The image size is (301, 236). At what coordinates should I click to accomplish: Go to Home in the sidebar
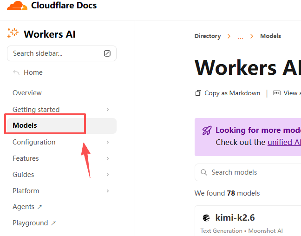(33, 72)
